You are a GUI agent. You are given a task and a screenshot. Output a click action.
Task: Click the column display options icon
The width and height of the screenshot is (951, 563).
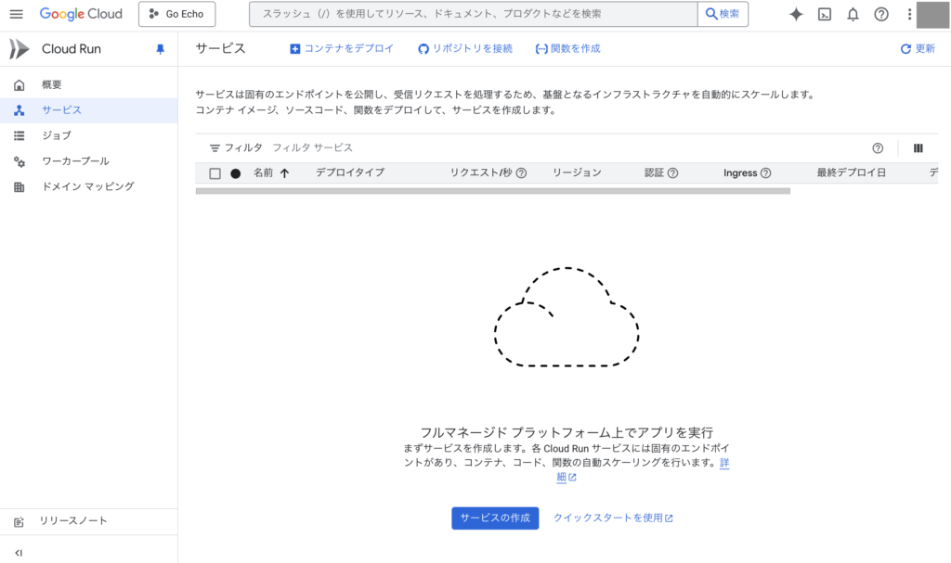click(x=918, y=148)
